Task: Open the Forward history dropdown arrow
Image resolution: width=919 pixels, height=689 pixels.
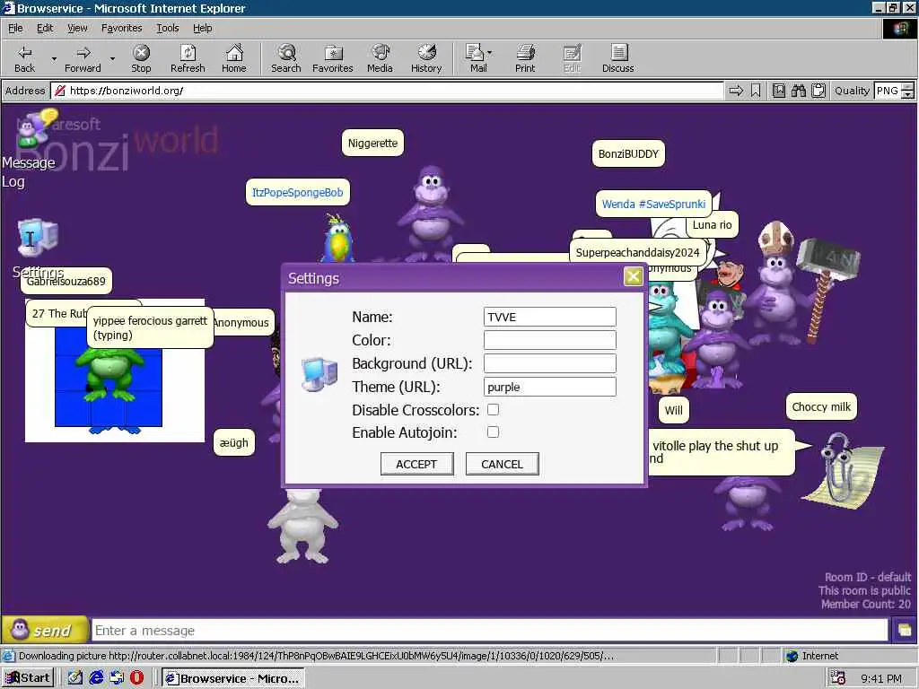Action: click(112, 58)
